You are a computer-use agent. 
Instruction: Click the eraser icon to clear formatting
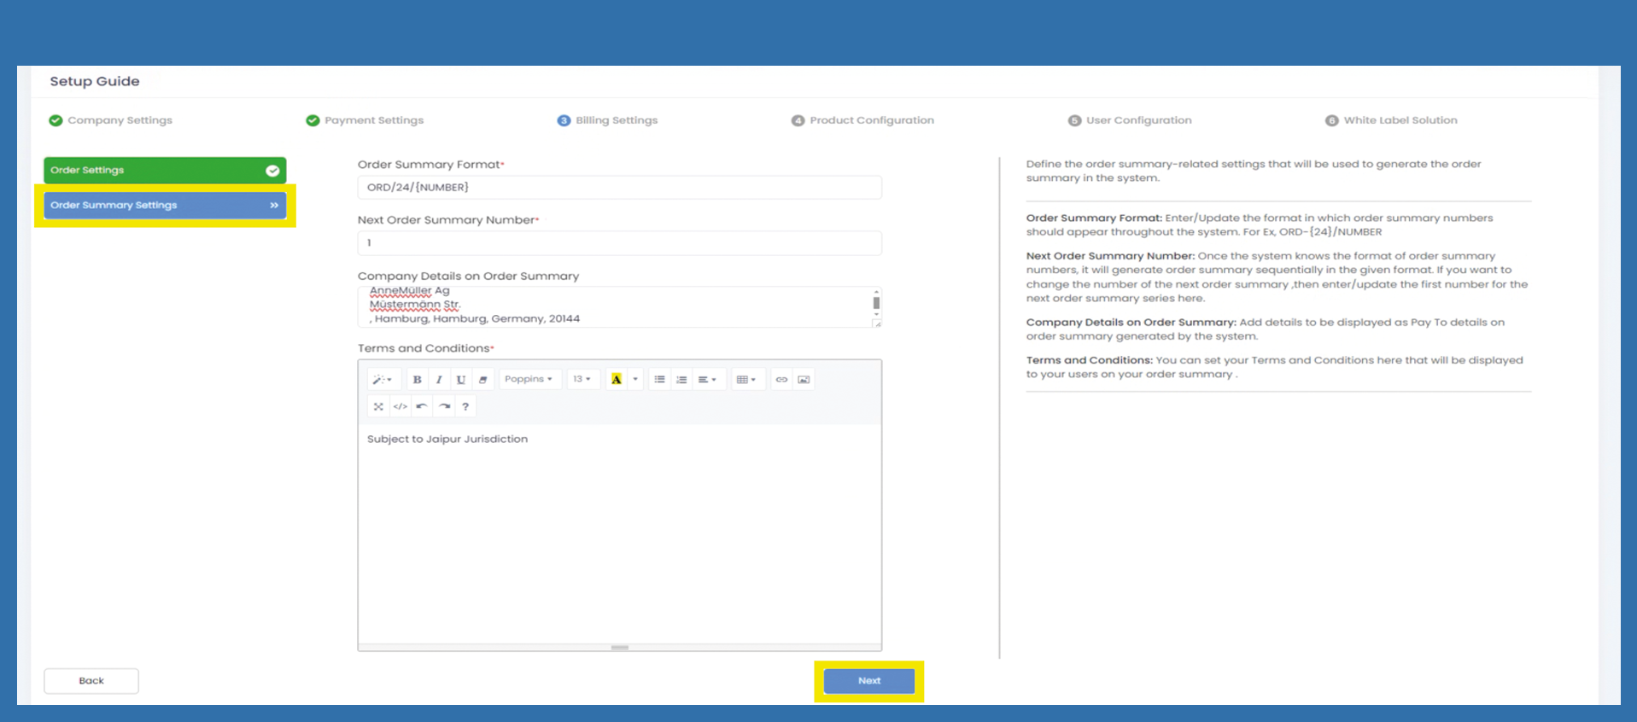(483, 380)
